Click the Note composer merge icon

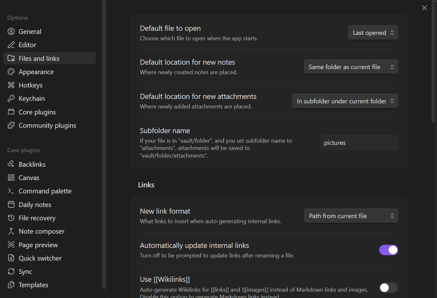click(11, 231)
